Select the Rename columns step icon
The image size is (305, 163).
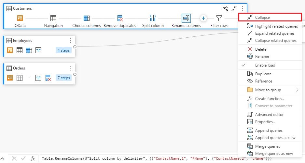pos(186,18)
